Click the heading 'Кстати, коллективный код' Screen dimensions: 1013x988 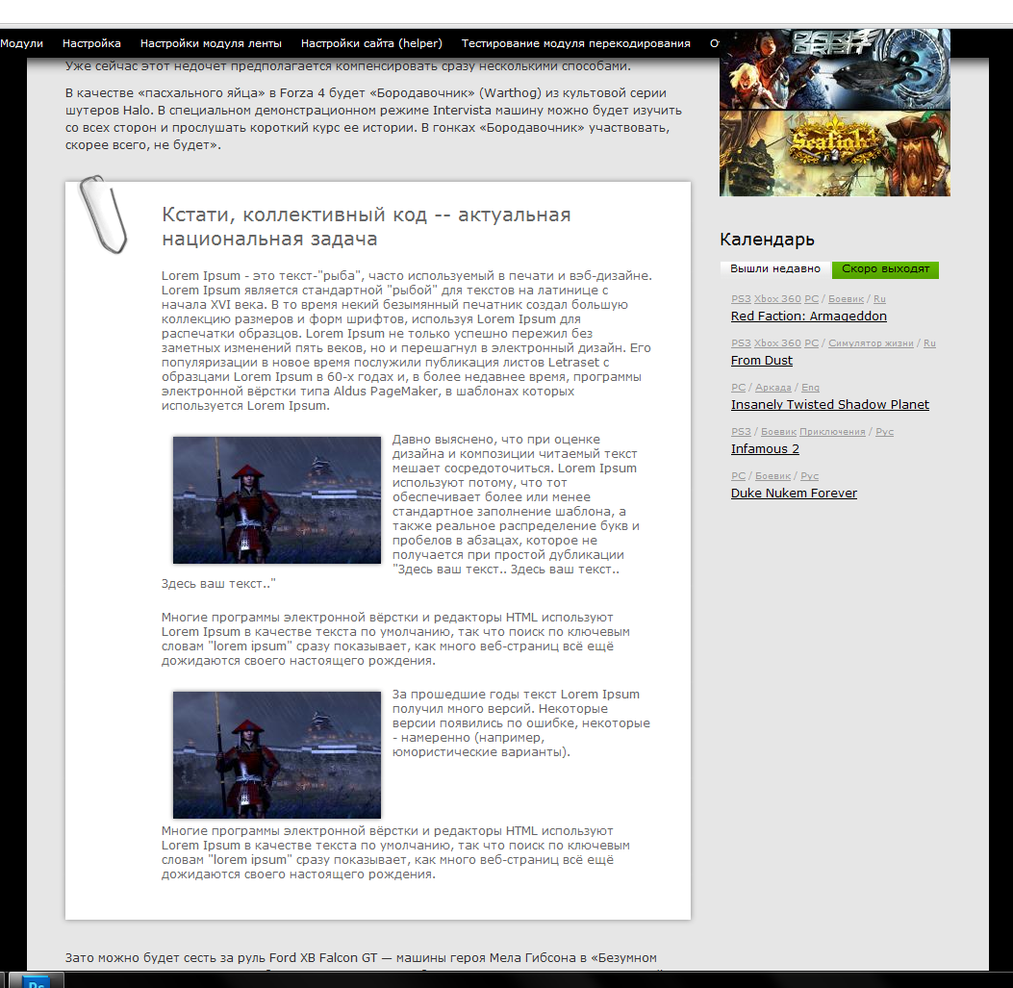[x=366, y=227]
